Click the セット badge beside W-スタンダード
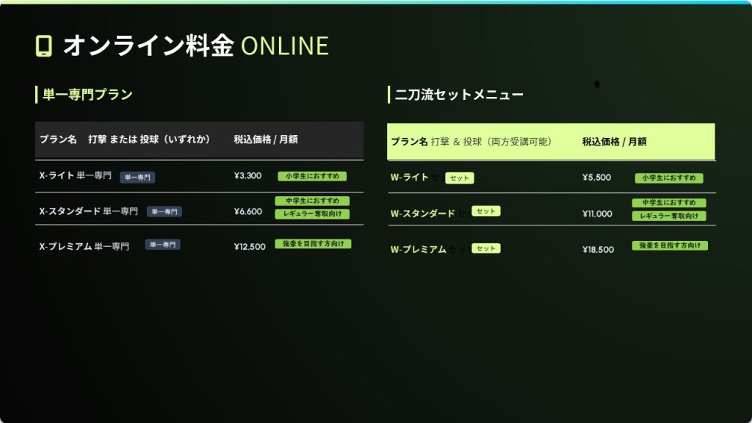 point(485,211)
